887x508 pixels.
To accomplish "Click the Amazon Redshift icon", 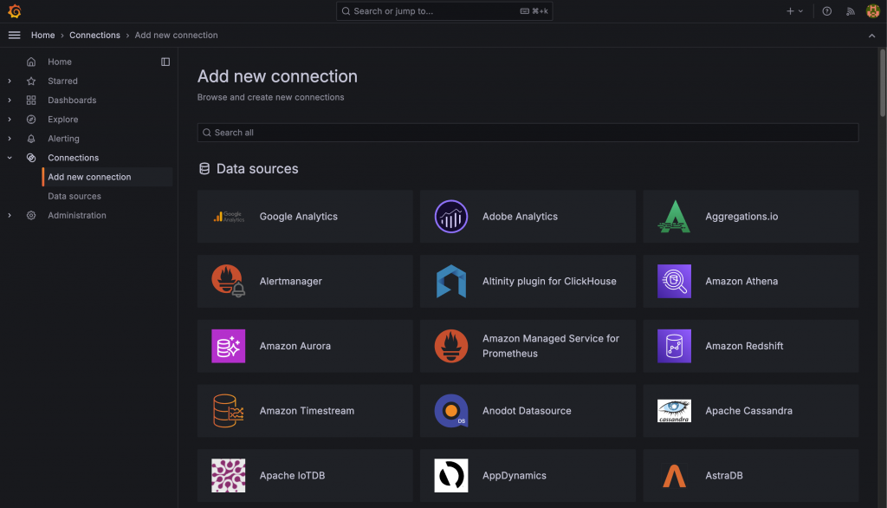I will [x=674, y=346].
